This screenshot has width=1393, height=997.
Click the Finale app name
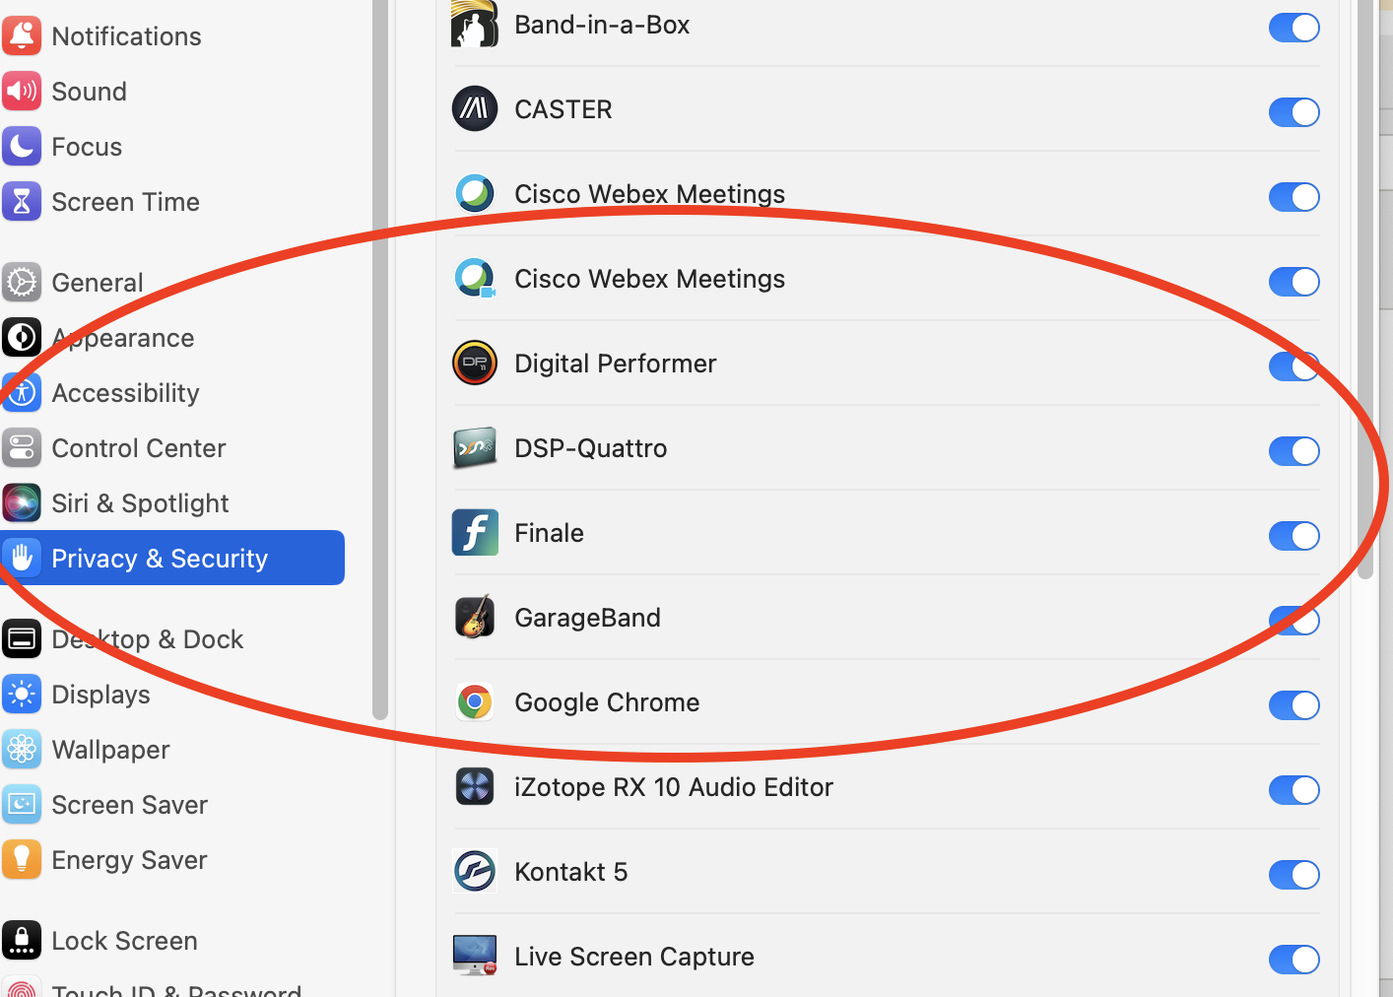point(549,533)
